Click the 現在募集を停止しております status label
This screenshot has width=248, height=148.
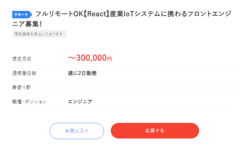39,34
